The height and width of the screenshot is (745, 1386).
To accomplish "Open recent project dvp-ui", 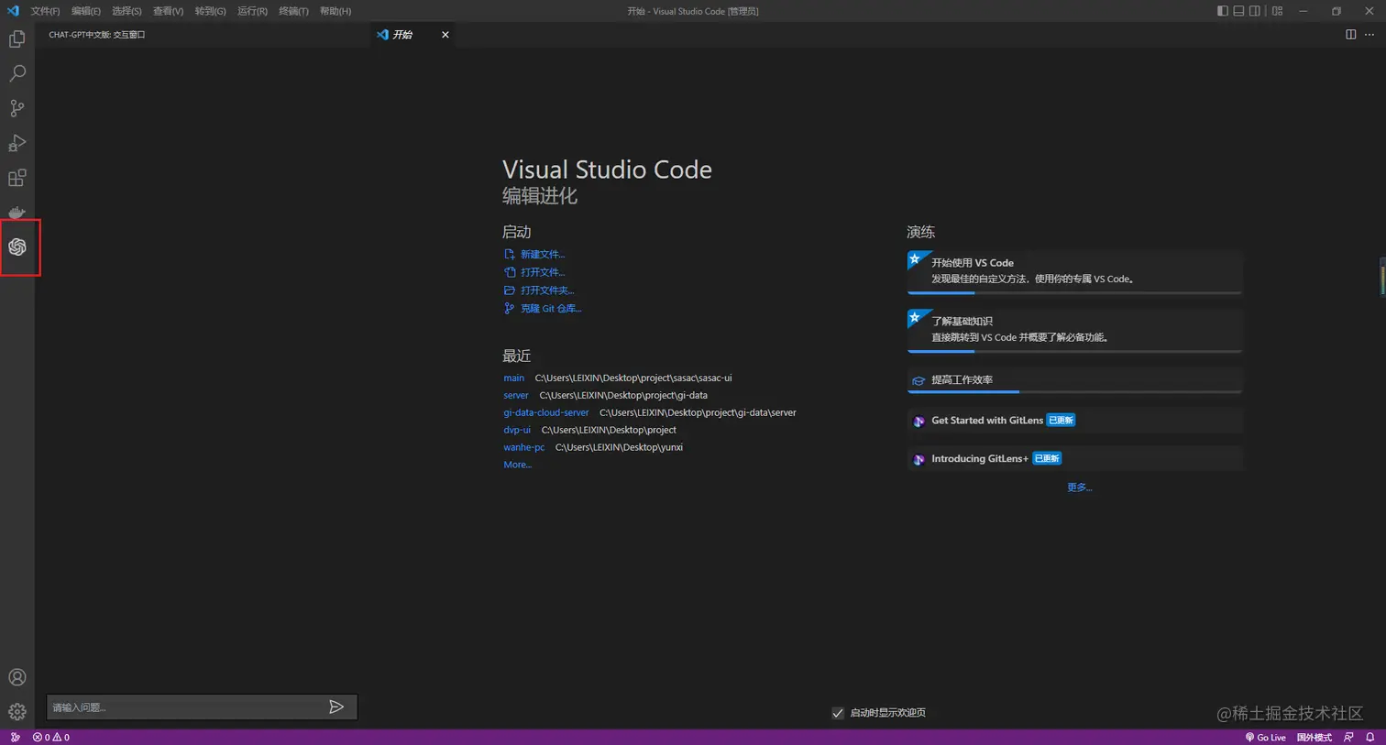I will pyautogui.click(x=517, y=430).
